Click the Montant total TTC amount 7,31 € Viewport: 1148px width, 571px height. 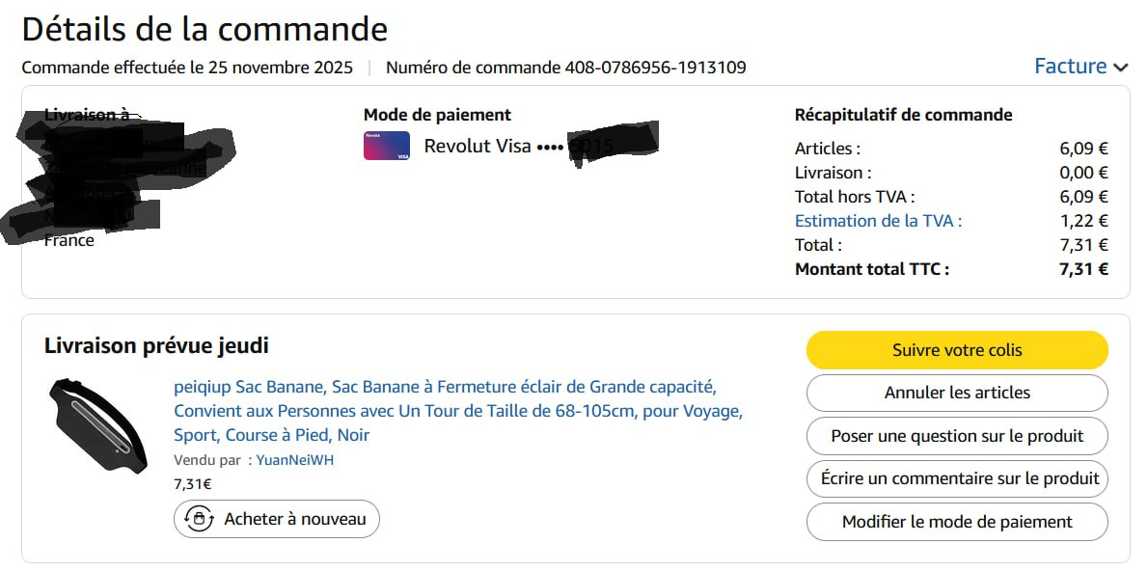click(x=1082, y=269)
